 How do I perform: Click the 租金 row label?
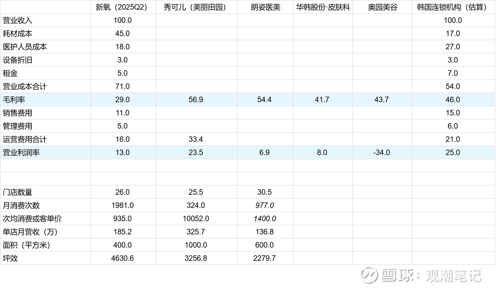[10, 73]
